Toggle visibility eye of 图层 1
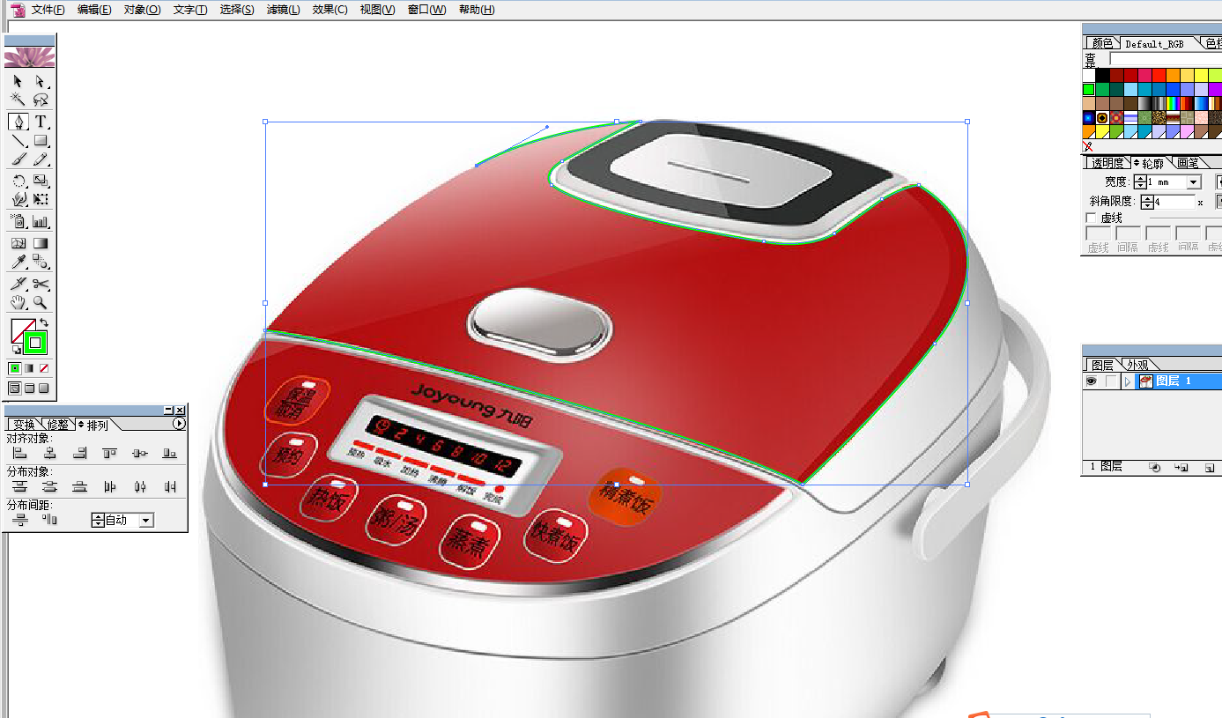Viewport: 1222px width, 718px height. coord(1091,381)
